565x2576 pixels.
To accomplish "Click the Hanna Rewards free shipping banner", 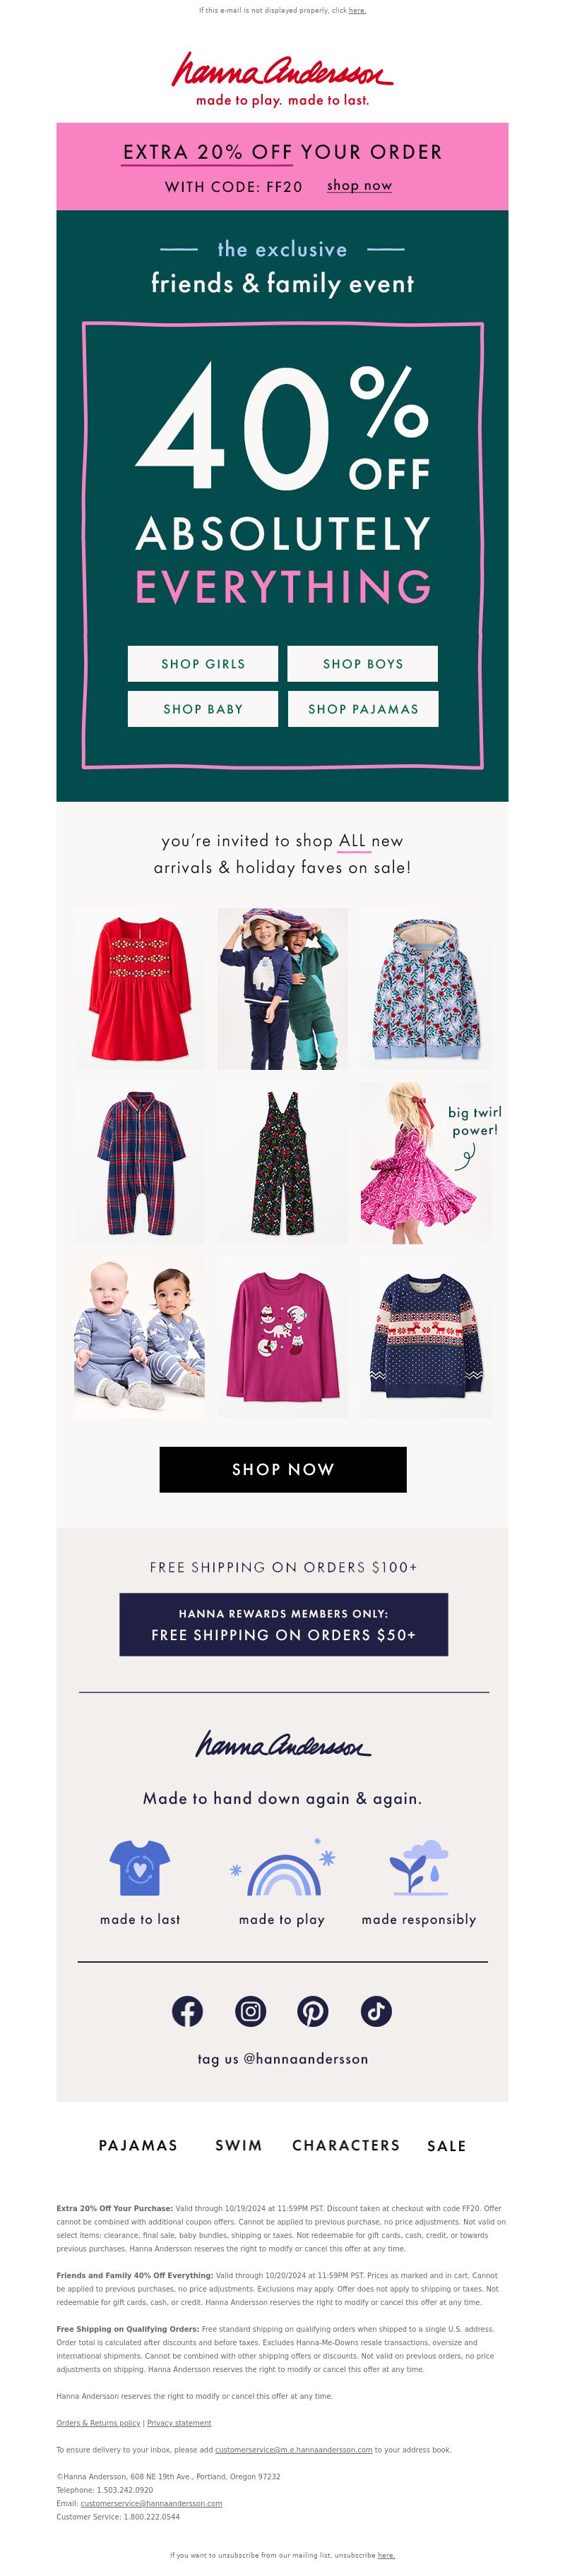I will [x=284, y=1625].
